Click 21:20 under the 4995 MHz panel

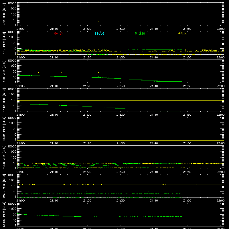point(87,172)
